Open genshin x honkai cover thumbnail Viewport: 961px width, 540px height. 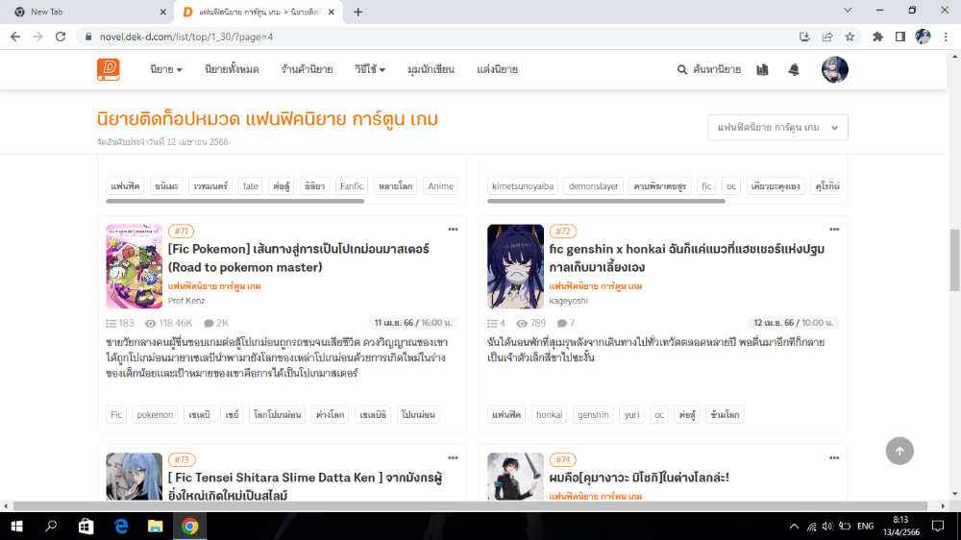click(515, 266)
